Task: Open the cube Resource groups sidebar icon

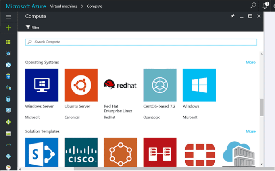Action: pos(8,53)
